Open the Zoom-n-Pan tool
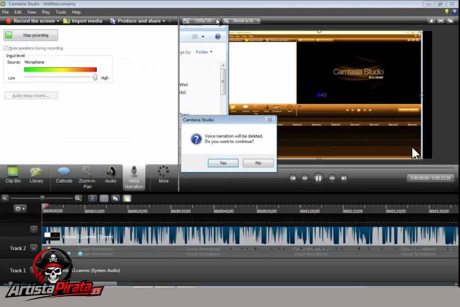 [x=87, y=177]
